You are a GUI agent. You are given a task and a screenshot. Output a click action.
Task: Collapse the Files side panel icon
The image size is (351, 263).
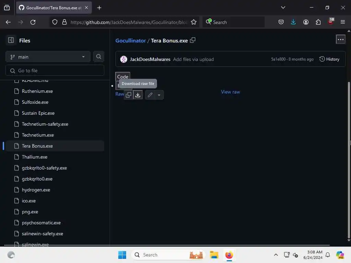(11, 40)
